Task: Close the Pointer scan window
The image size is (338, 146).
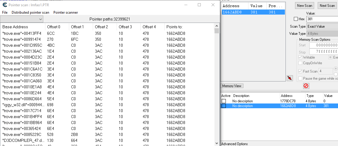Action: (213, 5)
